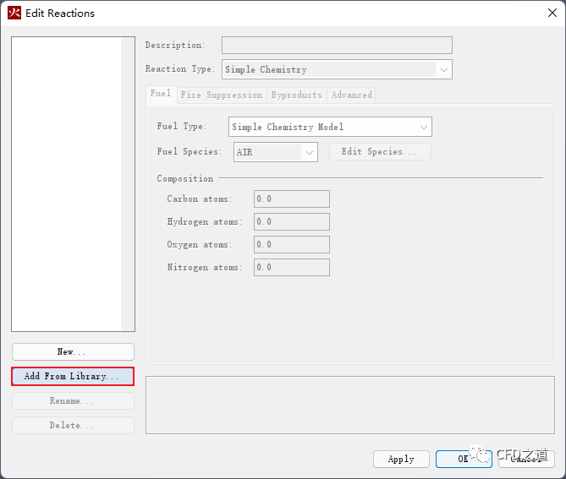Click Add From Library button
The height and width of the screenshot is (479, 566).
tap(73, 376)
